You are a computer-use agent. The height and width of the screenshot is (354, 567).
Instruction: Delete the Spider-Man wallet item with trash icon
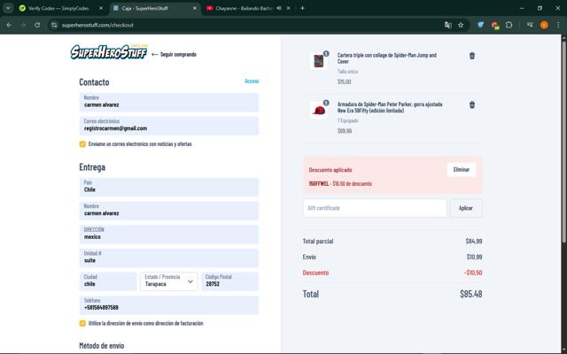coord(472,56)
